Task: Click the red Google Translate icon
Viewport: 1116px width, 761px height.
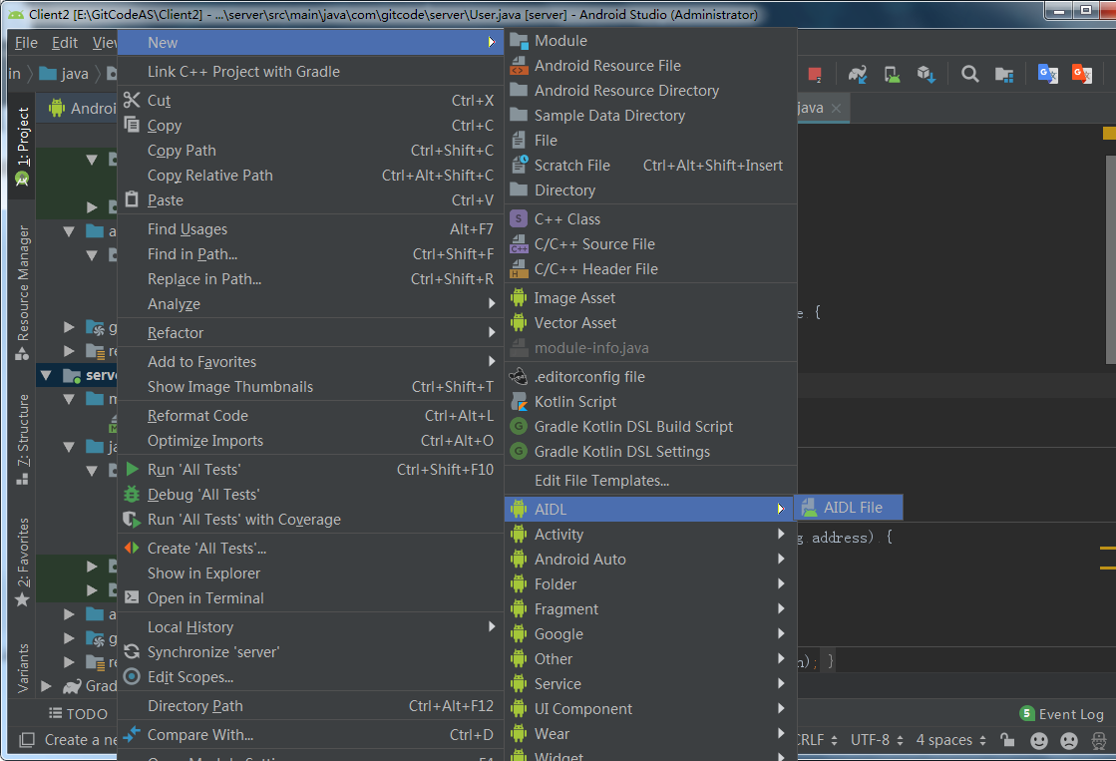Action: click(x=1082, y=74)
